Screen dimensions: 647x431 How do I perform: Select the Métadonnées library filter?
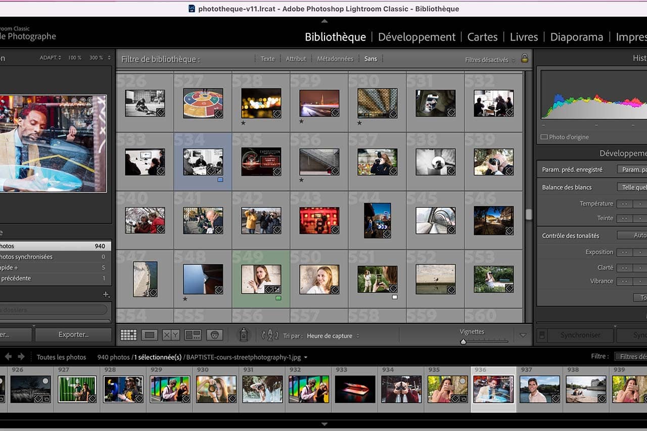click(335, 59)
